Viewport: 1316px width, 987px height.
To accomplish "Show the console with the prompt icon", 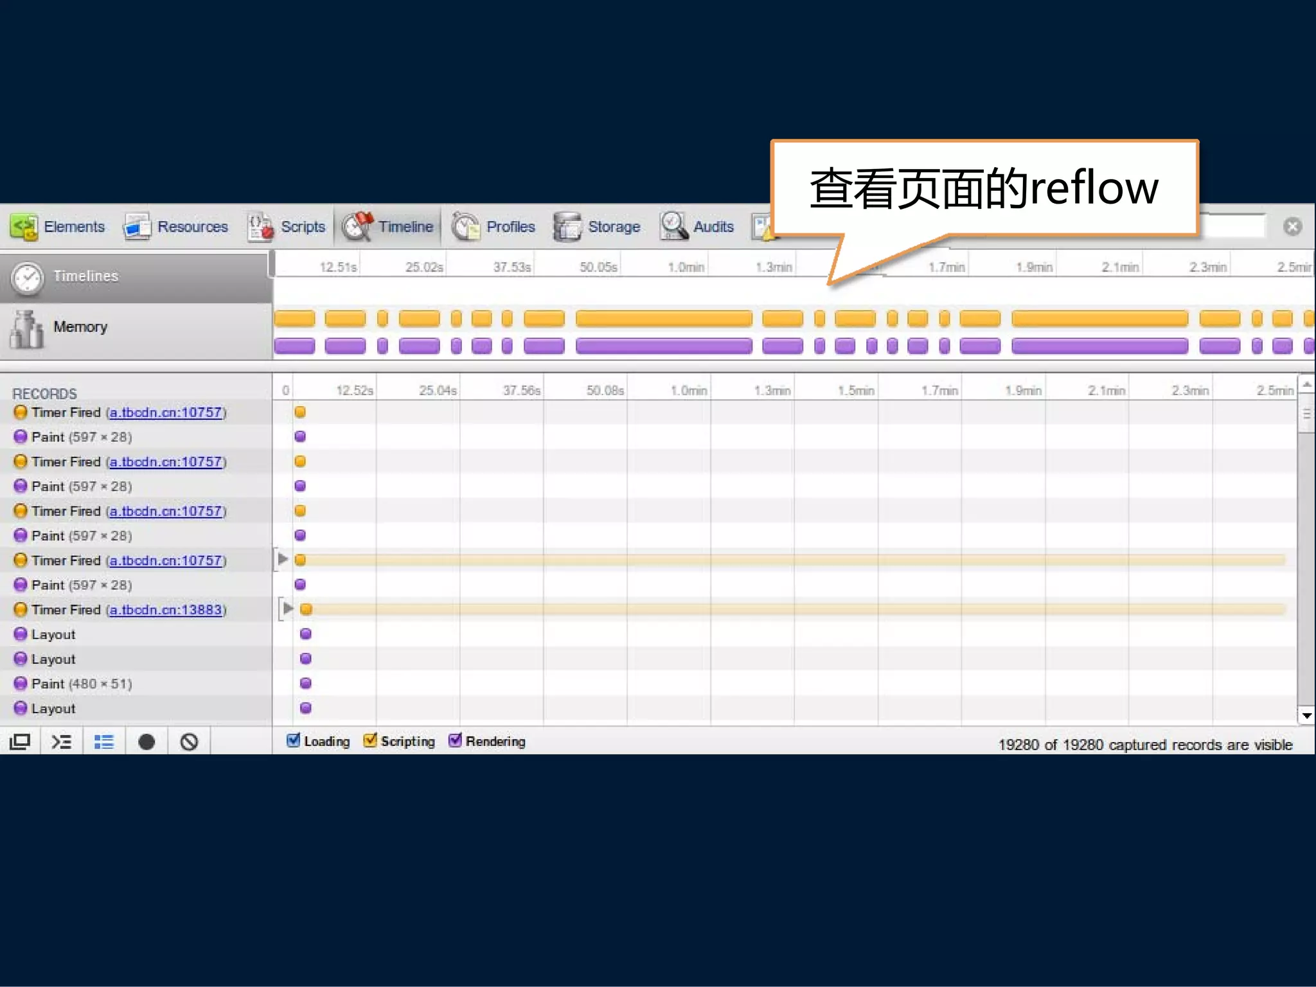I will tap(62, 742).
